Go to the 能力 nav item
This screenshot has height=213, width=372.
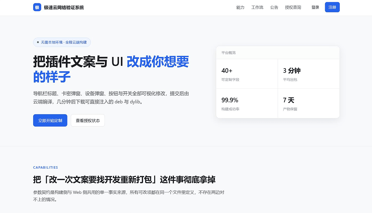240,7
